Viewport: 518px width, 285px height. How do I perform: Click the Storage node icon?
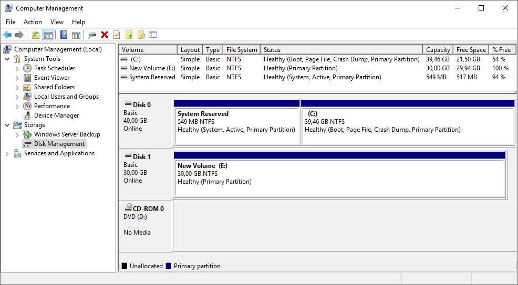tap(17, 125)
